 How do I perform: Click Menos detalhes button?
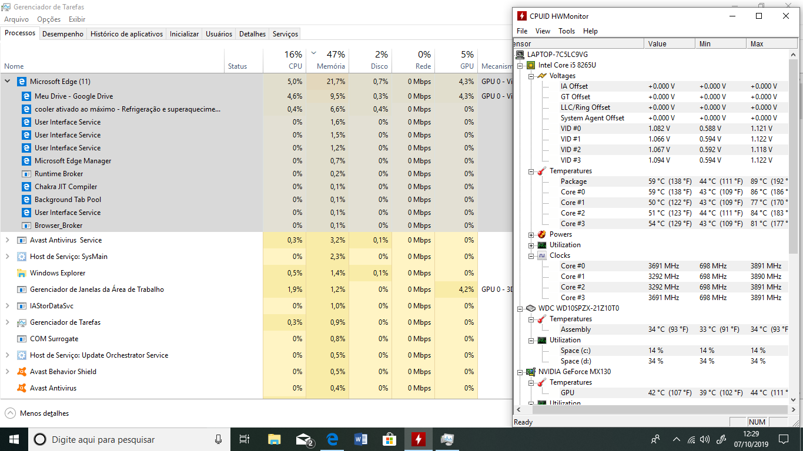[x=37, y=413]
